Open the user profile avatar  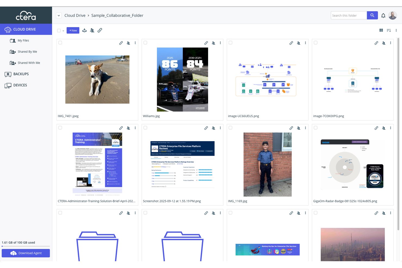392,15
